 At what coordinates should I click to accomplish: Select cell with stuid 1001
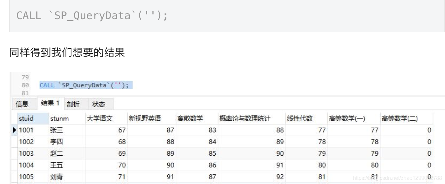click(33, 130)
